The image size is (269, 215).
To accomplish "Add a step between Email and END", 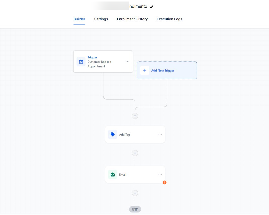I will pos(135,193).
